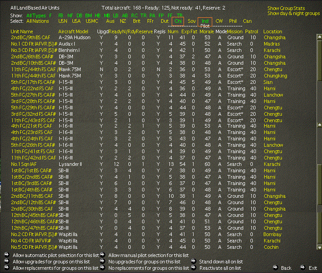Toggle the All Types filter
Screen dimensions: 322x273
coord(36,15)
